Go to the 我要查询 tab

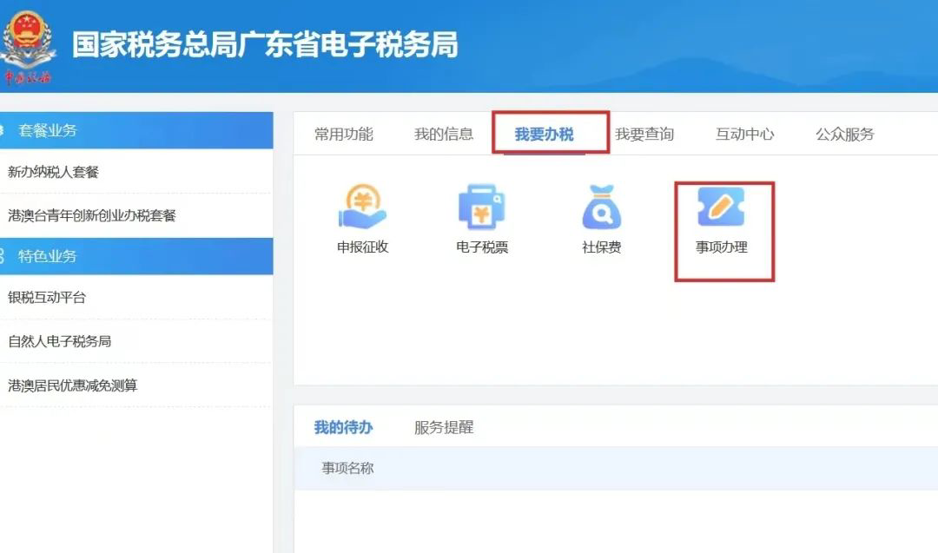click(x=644, y=134)
